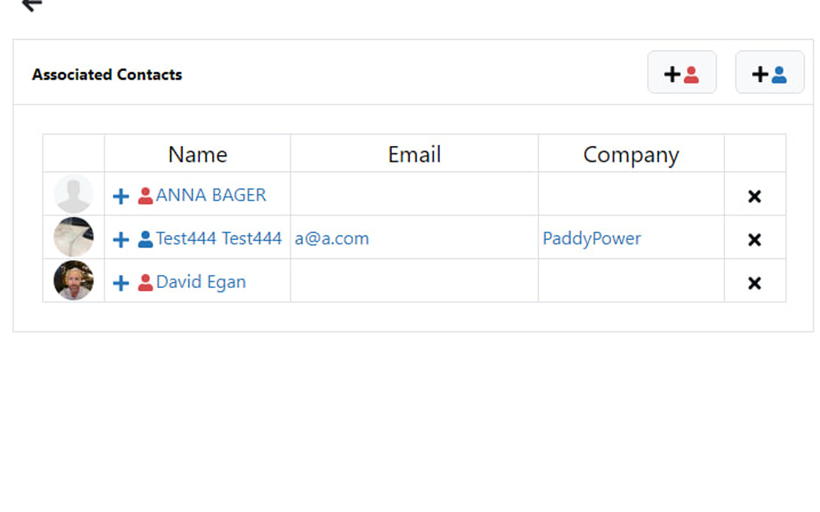Click the back arrow at top left
The height and width of the screenshot is (512, 820).
tap(31, 4)
